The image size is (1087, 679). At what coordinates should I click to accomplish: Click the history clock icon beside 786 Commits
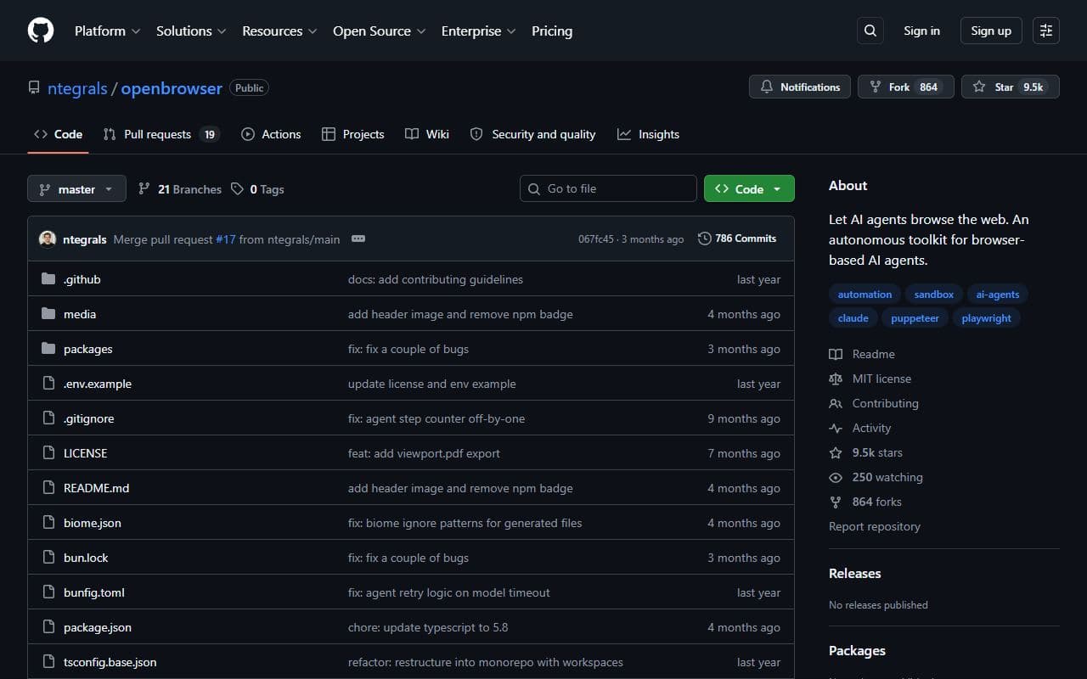pyautogui.click(x=705, y=238)
